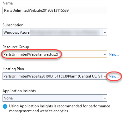Screen dimensions: 122x115
Task: Click the Hosting Plan combo box text
Action: [x=53, y=76]
